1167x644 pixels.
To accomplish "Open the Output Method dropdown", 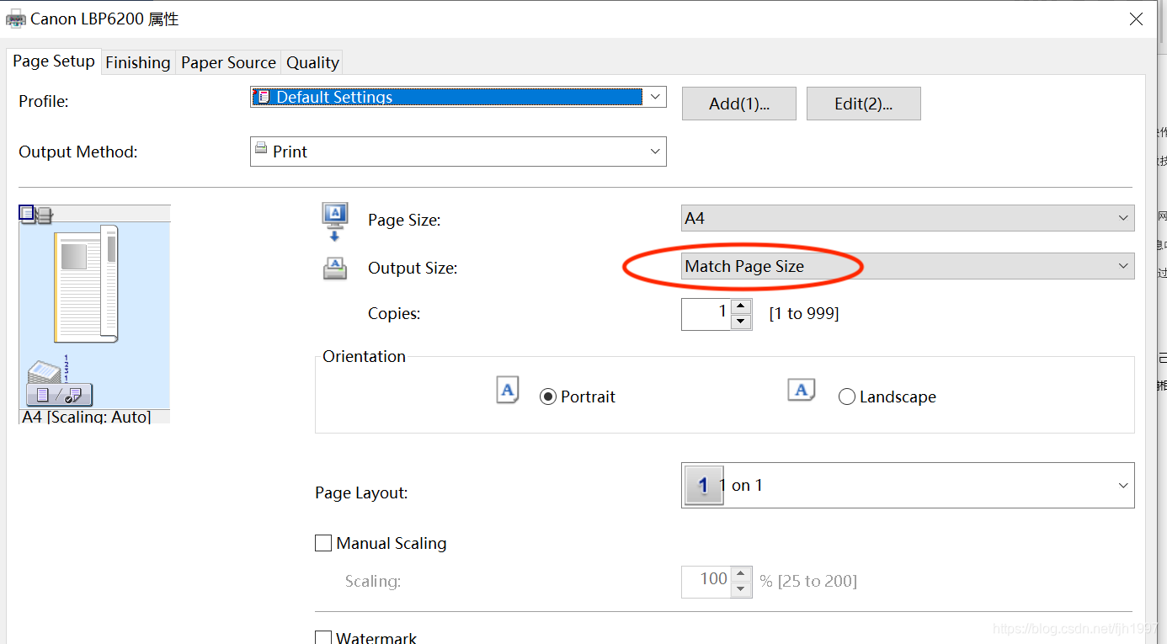I will click(458, 152).
